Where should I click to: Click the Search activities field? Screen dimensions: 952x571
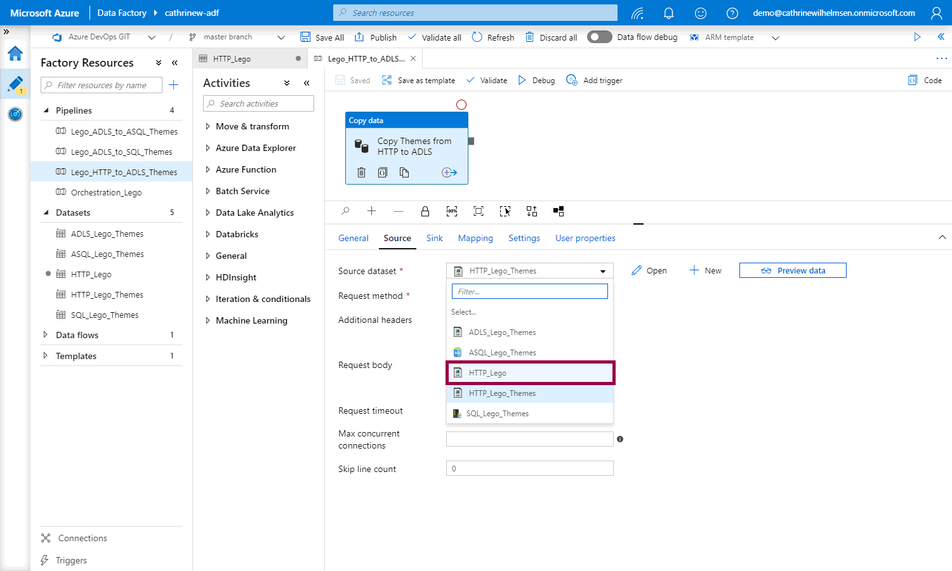click(x=259, y=104)
